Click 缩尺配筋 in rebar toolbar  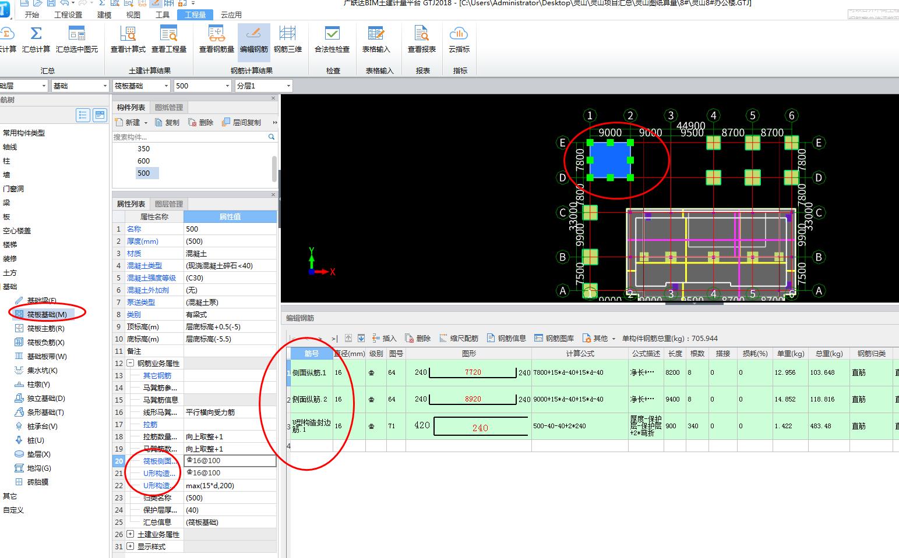click(459, 338)
